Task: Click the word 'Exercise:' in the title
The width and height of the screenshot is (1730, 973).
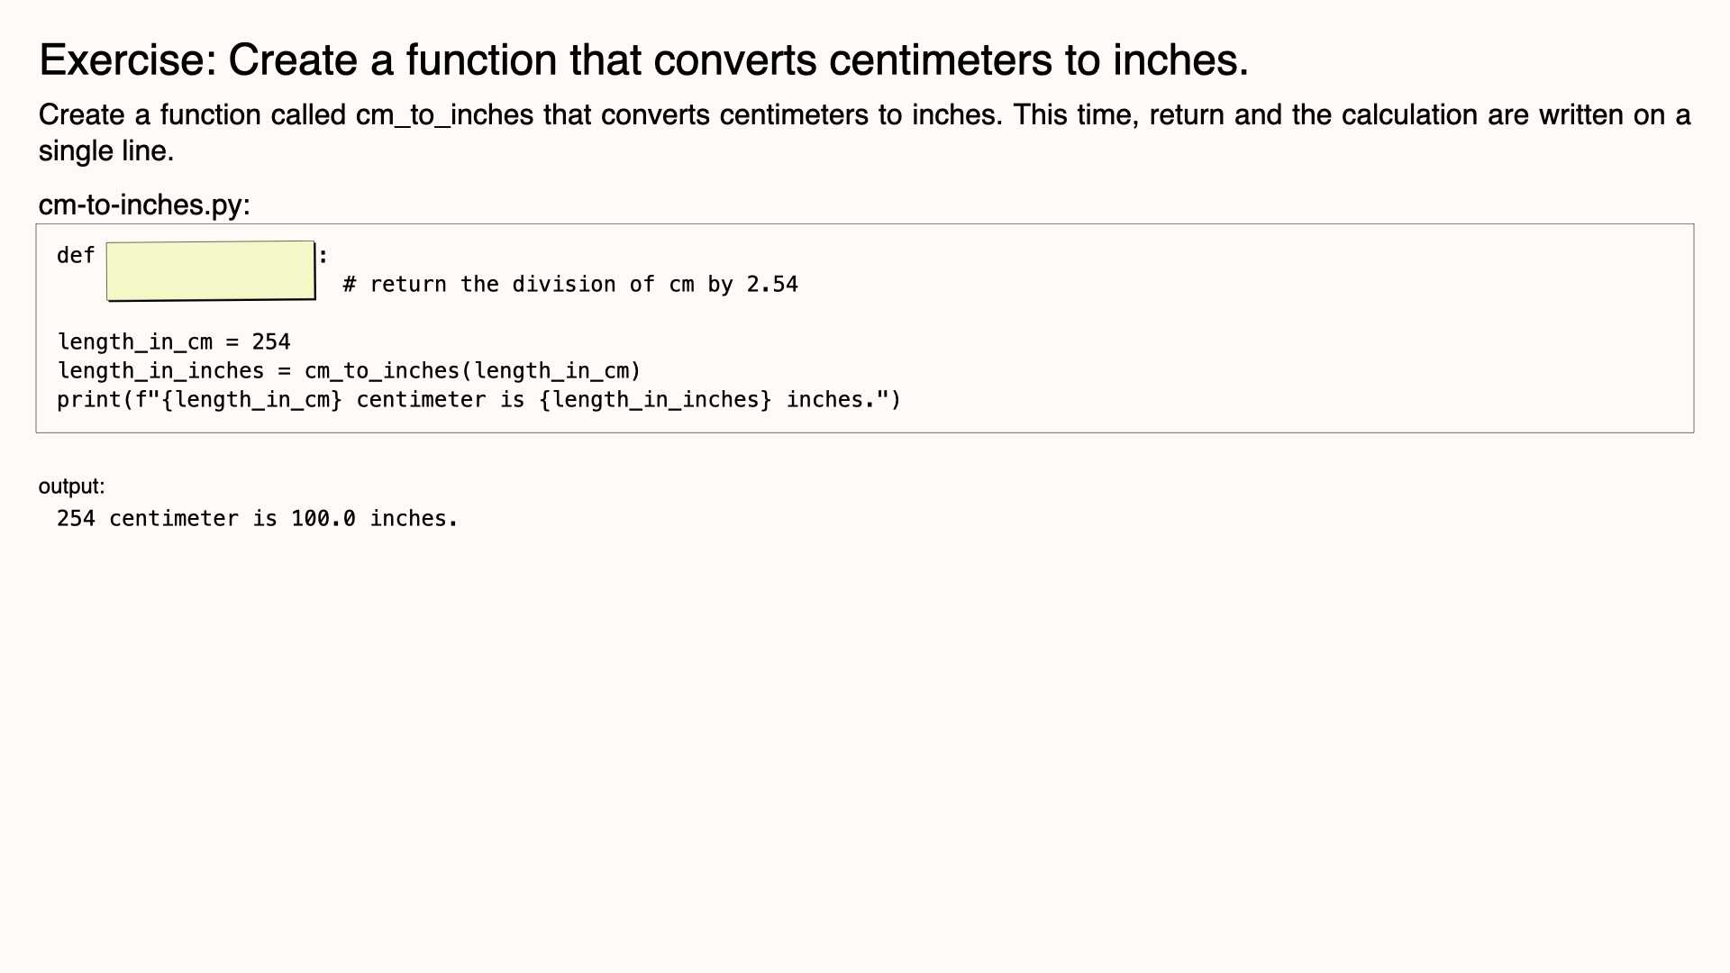Action: 128,60
